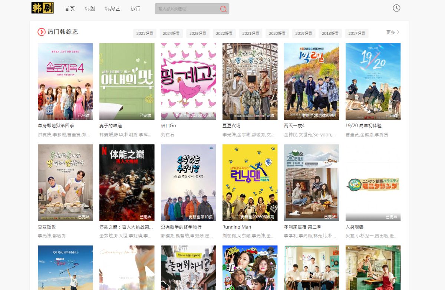445x290 pixels.
Task: Open the 19/20 成年初体验 poster
Action: pos(373,81)
